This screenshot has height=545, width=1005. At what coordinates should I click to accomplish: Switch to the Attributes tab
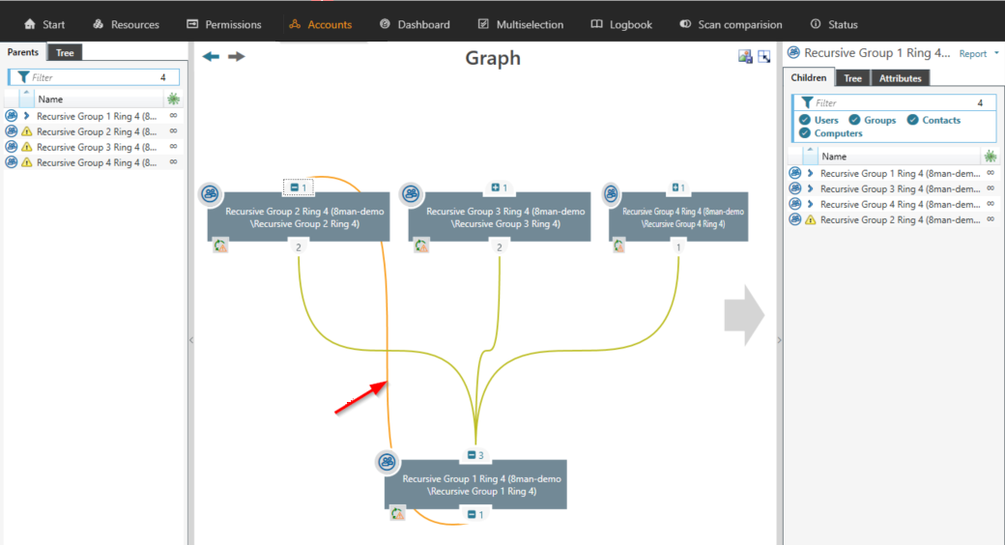[x=900, y=78]
